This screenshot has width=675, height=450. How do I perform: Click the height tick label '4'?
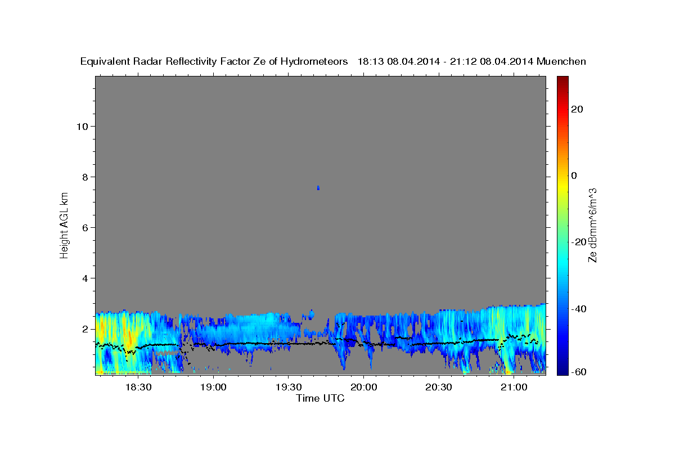pos(85,278)
